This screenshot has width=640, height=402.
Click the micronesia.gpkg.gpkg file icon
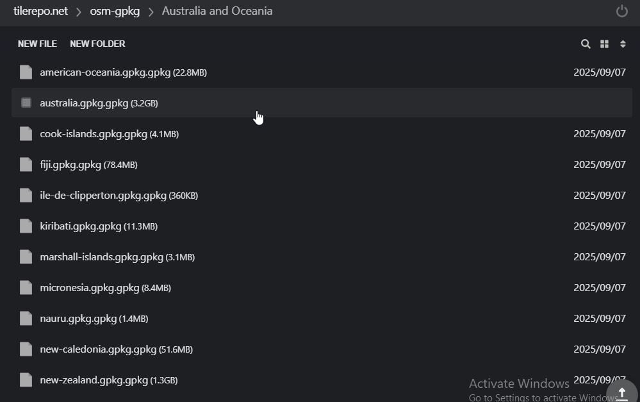click(26, 288)
